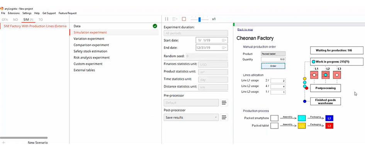
Task: Click the L2 production line icon
Action: (326, 75)
